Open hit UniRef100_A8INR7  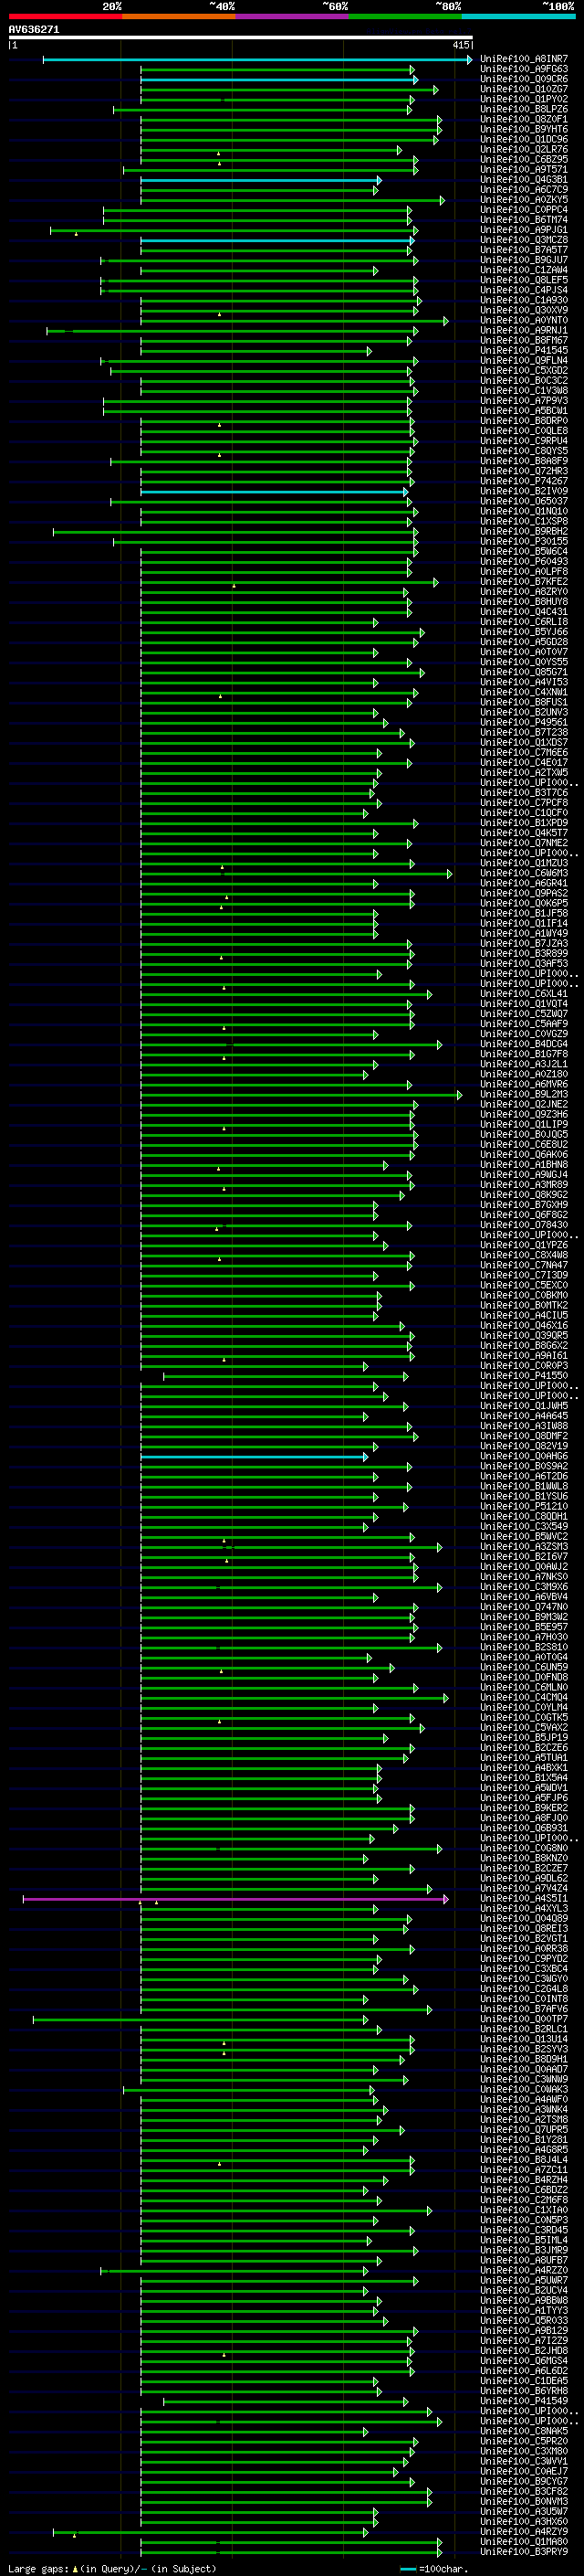(x=523, y=59)
